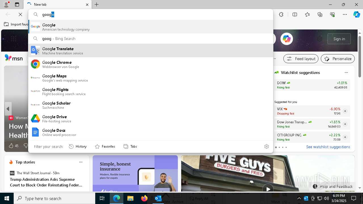Image resolution: width=363 pixels, height=204 pixels.
Task: Play the Five Guys video
Action: 268,189
